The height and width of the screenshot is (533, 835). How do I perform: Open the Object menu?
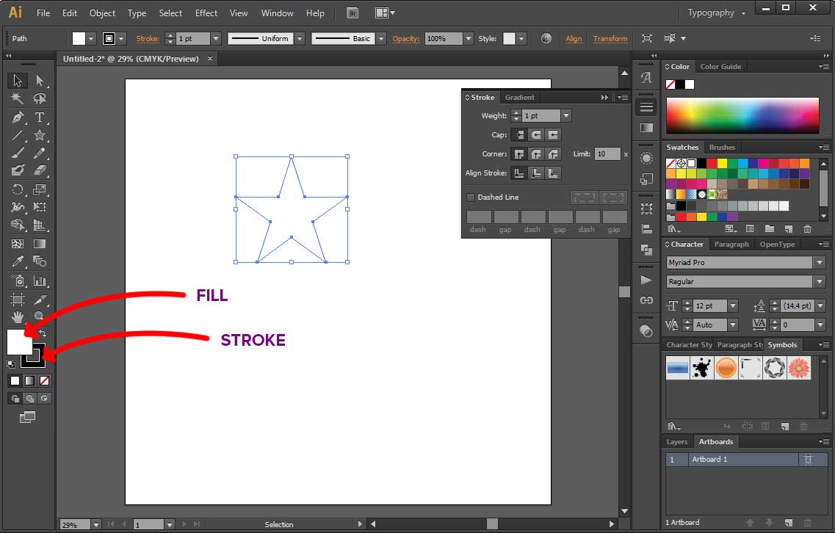point(102,12)
